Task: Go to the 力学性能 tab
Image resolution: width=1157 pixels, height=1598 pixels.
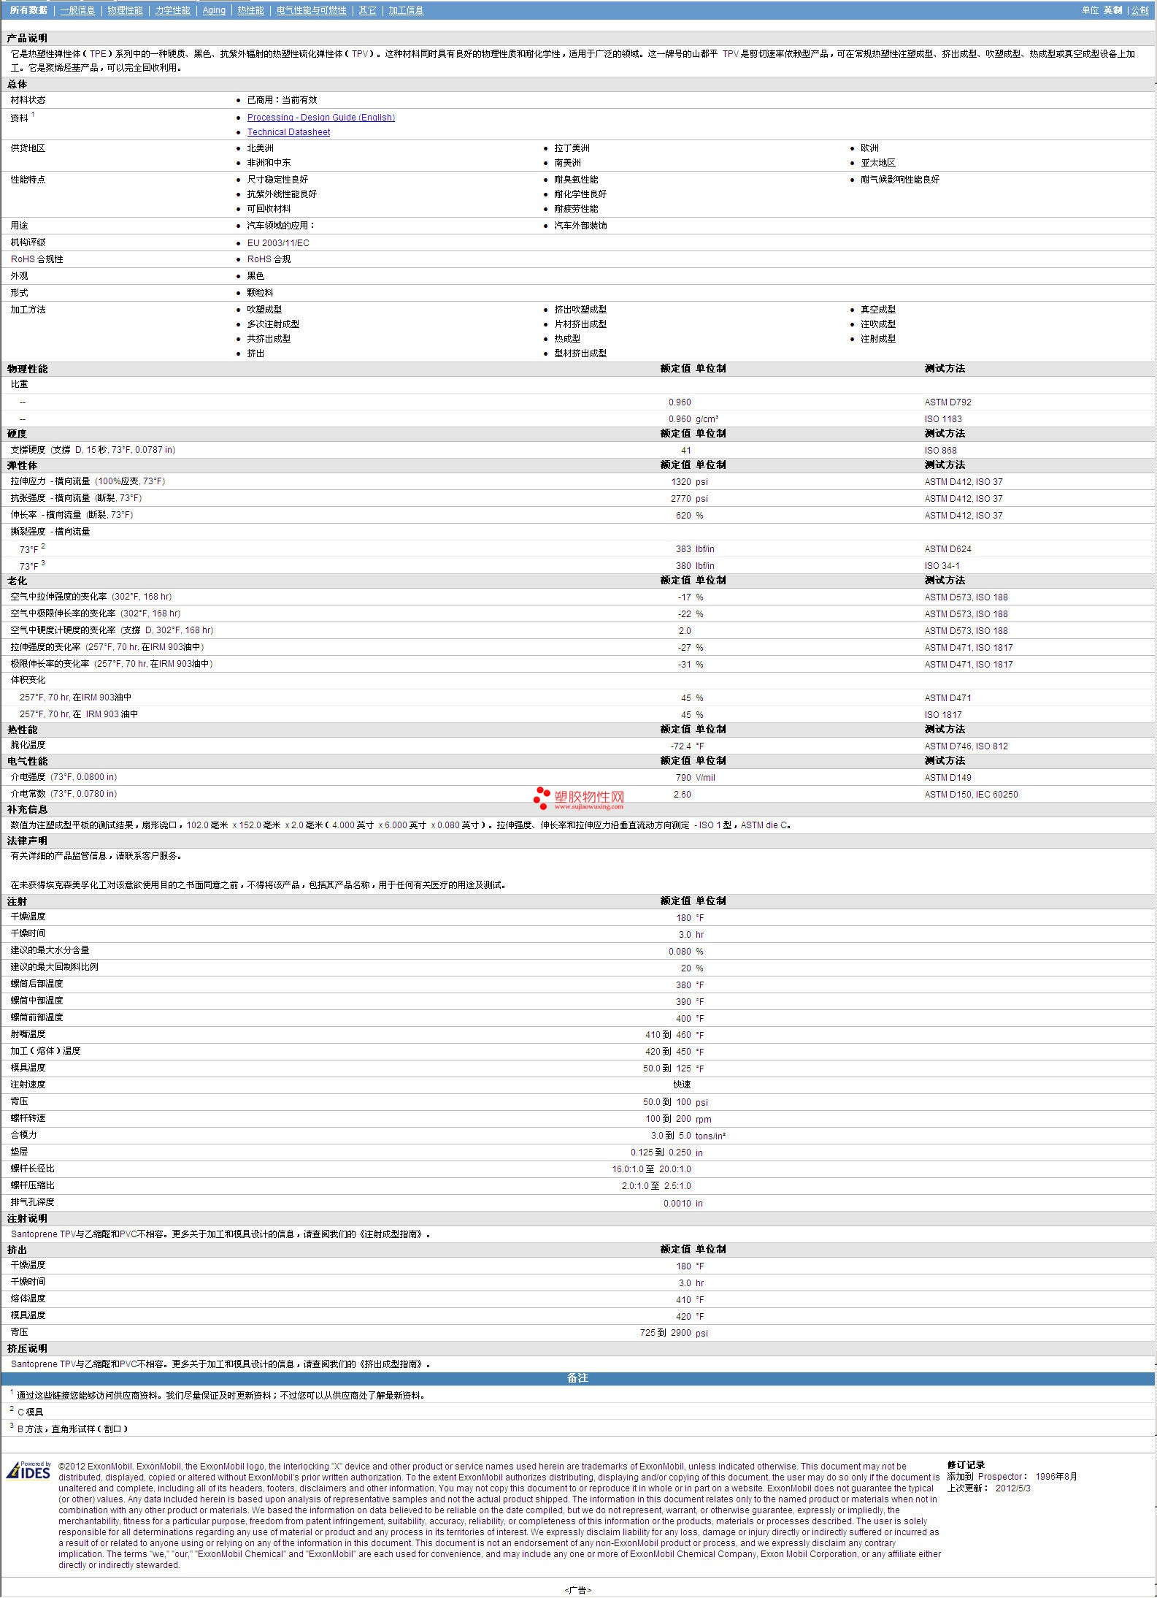Action: coord(172,10)
